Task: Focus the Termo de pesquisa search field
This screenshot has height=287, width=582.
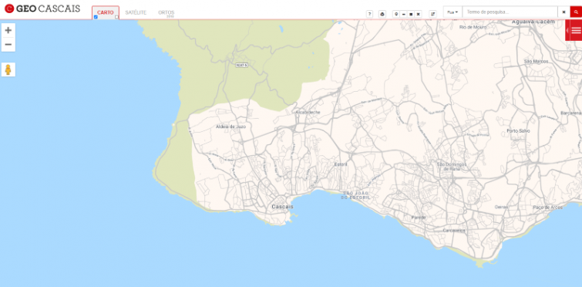Action: click(x=510, y=12)
